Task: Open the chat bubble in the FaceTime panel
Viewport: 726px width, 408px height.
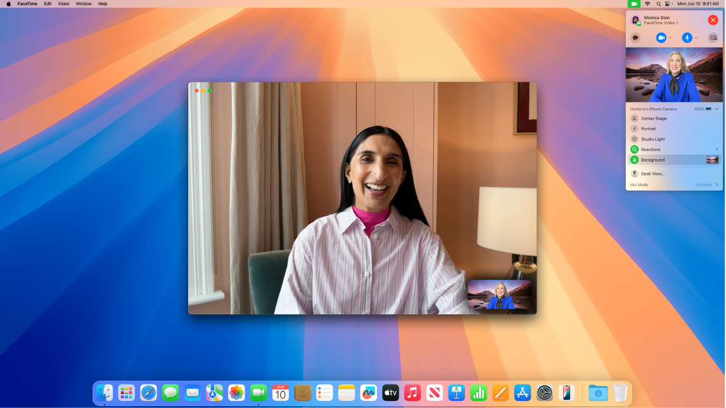Action: (637, 37)
